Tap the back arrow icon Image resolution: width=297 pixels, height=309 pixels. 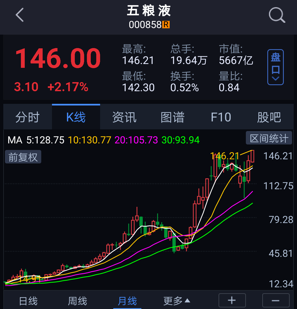pyautogui.click(x=20, y=15)
